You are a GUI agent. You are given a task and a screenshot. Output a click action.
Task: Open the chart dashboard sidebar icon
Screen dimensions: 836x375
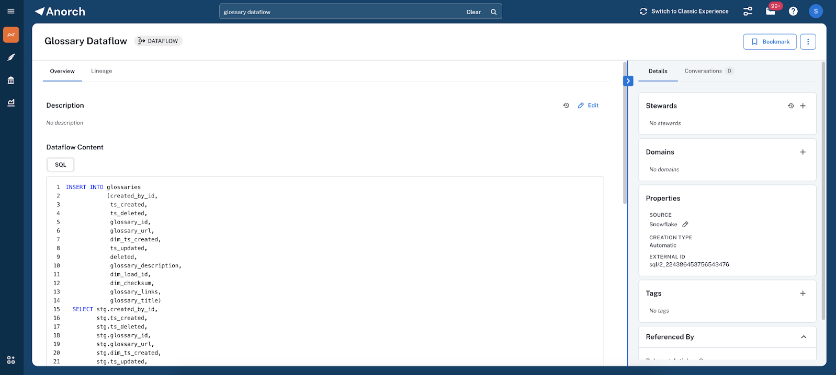coord(11,103)
